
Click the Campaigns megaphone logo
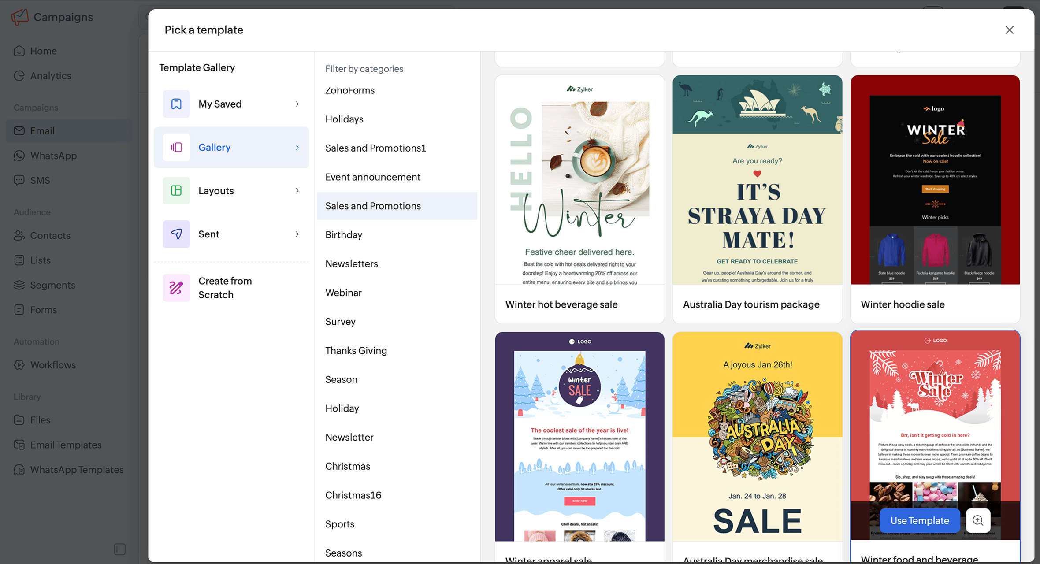pos(20,17)
